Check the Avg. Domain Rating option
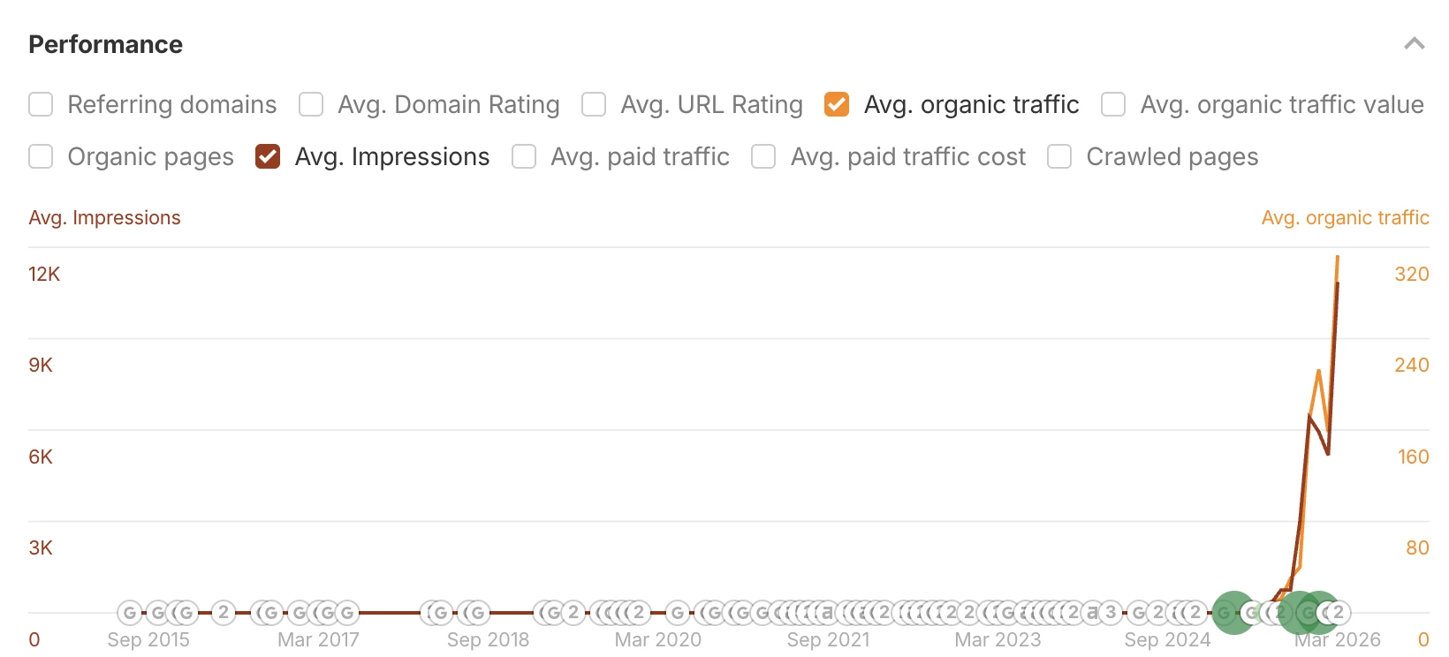 pos(311,104)
